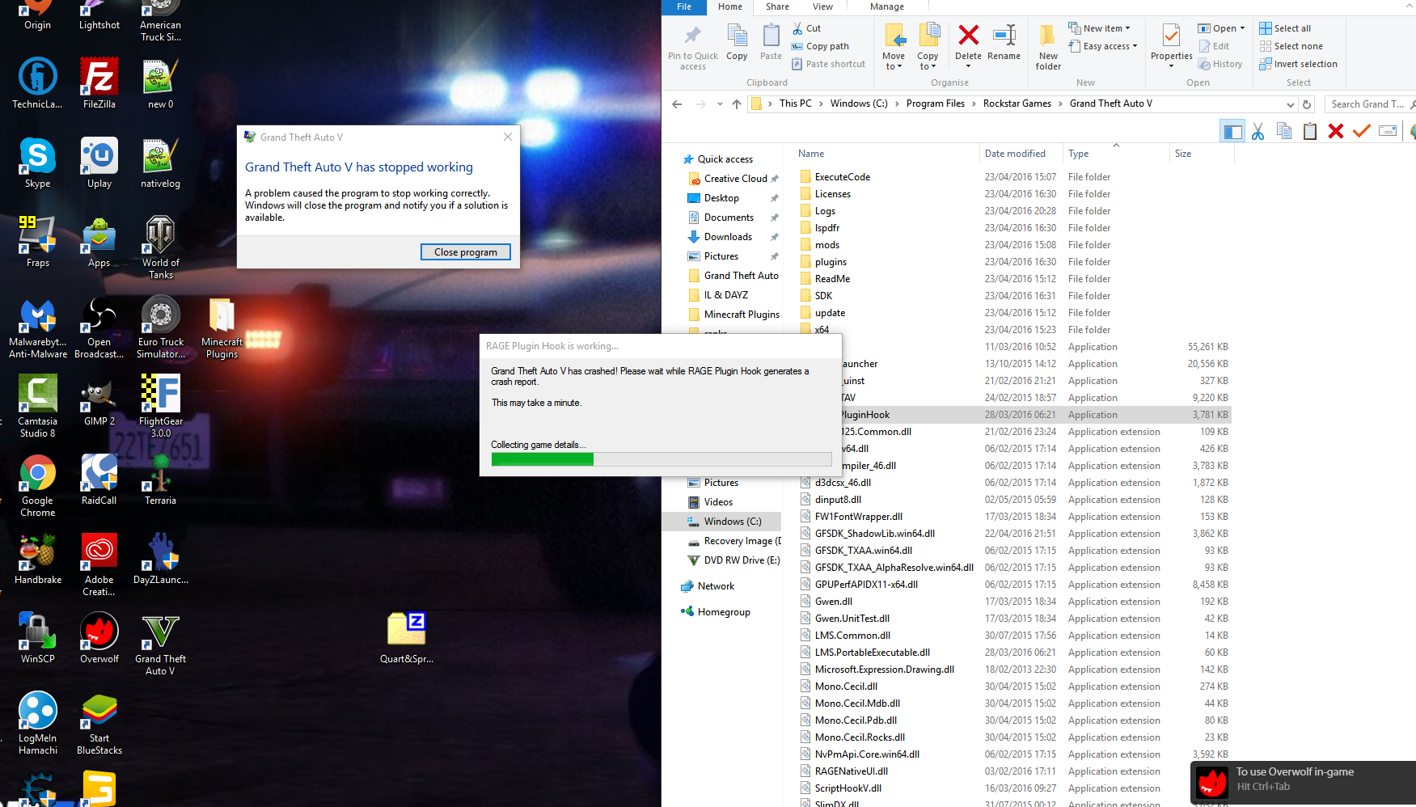Image resolution: width=1416 pixels, height=807 pixels.
Task: Open Open Broadcaster desktop shortcut
Action: 99,327
